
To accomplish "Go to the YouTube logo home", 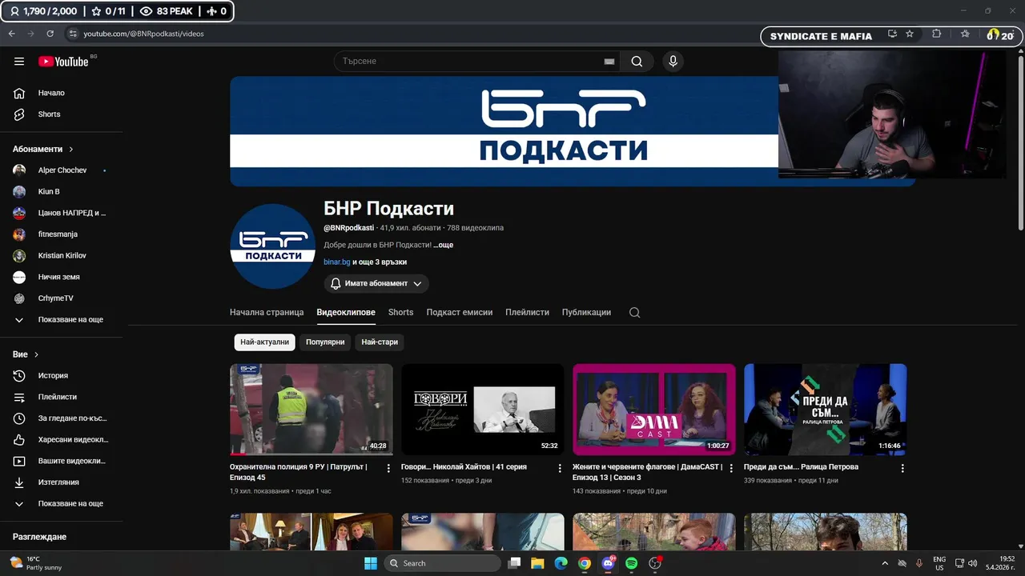I will 63,62.
